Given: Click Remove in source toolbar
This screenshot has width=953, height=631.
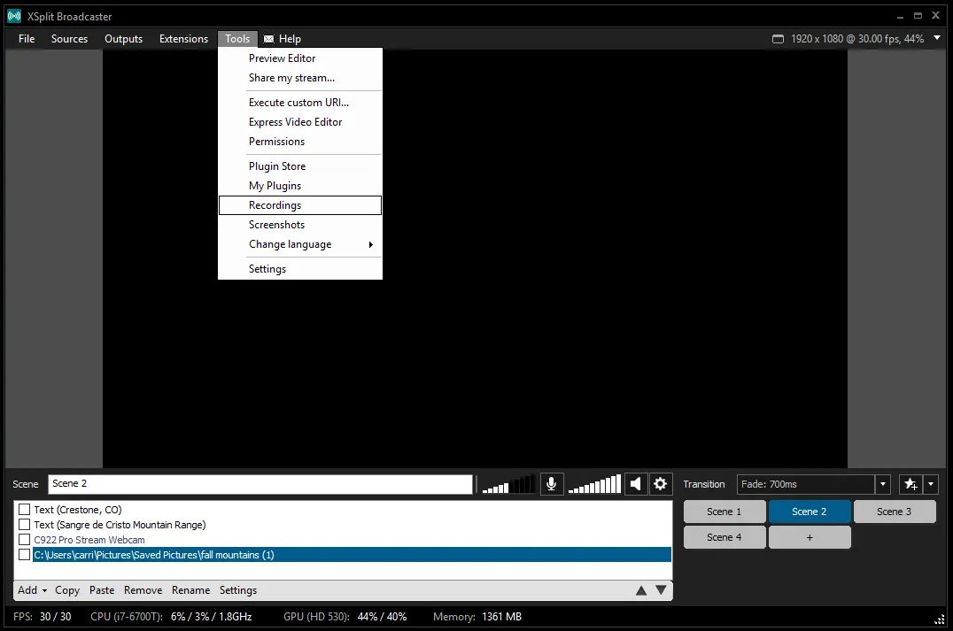Looking at the screenshot, I should click(x=143, y=590).
